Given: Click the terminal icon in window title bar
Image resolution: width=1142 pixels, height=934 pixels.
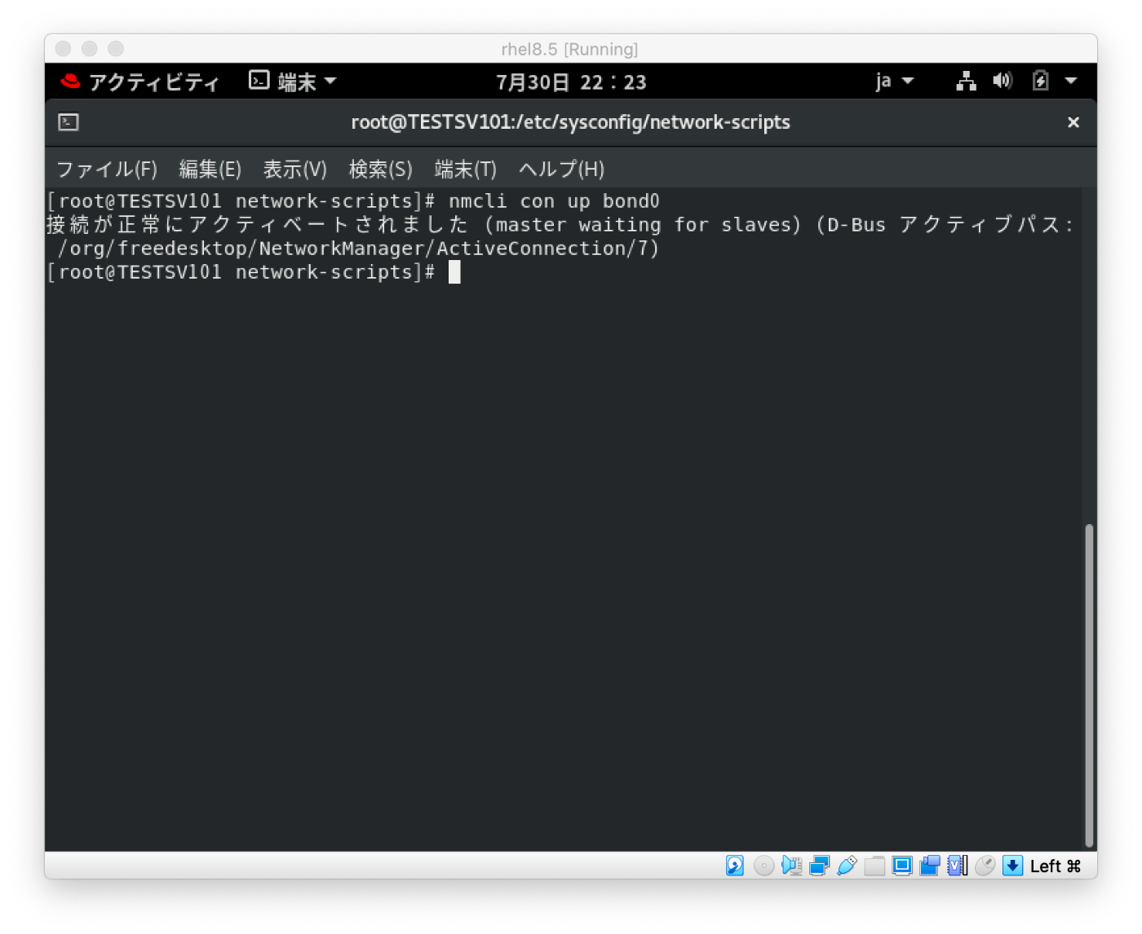Looking at the screenshot, I should point(69,122).
